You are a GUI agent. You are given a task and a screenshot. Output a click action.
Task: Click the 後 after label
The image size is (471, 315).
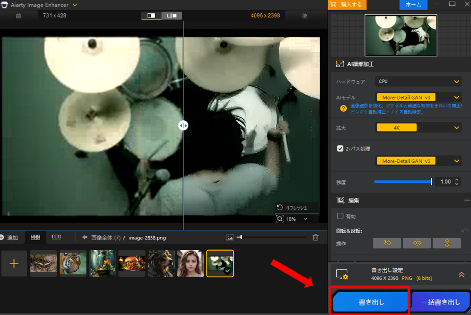[305, 16]
